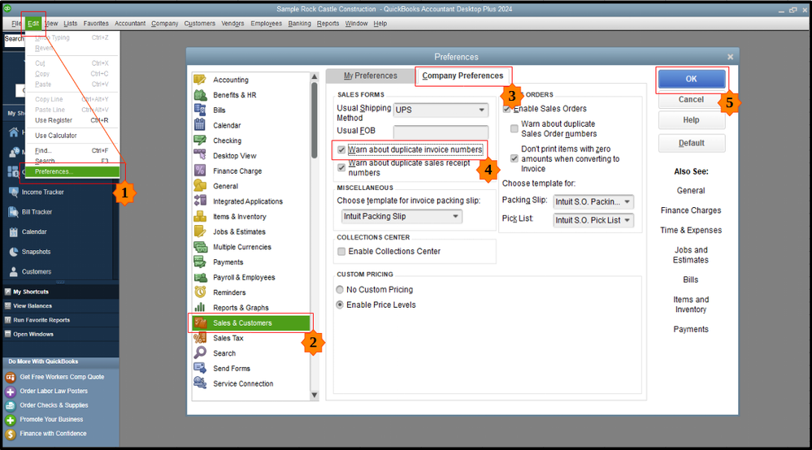
Task: Open Finance Charge preference icon
Action: 200,171
